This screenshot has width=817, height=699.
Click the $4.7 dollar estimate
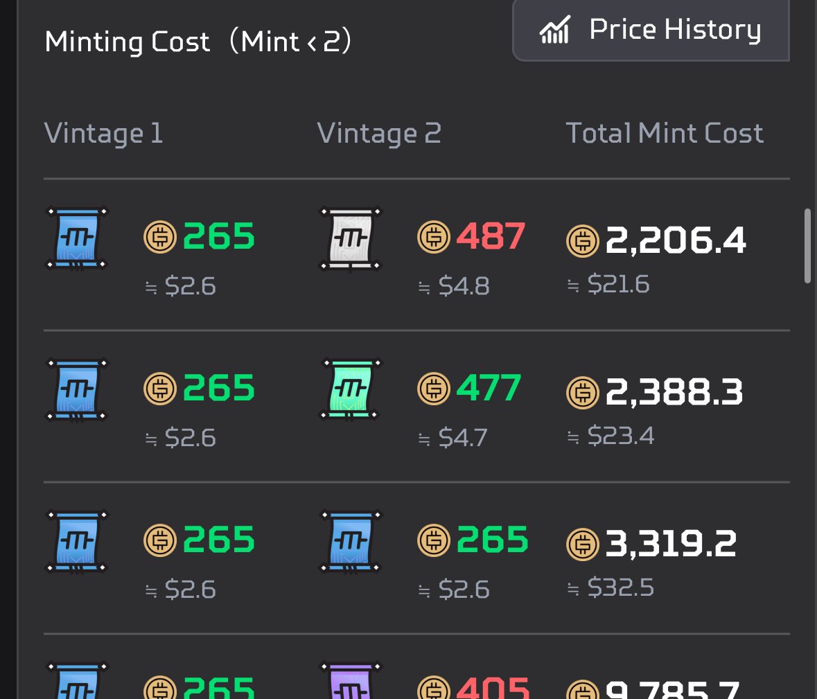pyautogui.click(x=463, y=438)
